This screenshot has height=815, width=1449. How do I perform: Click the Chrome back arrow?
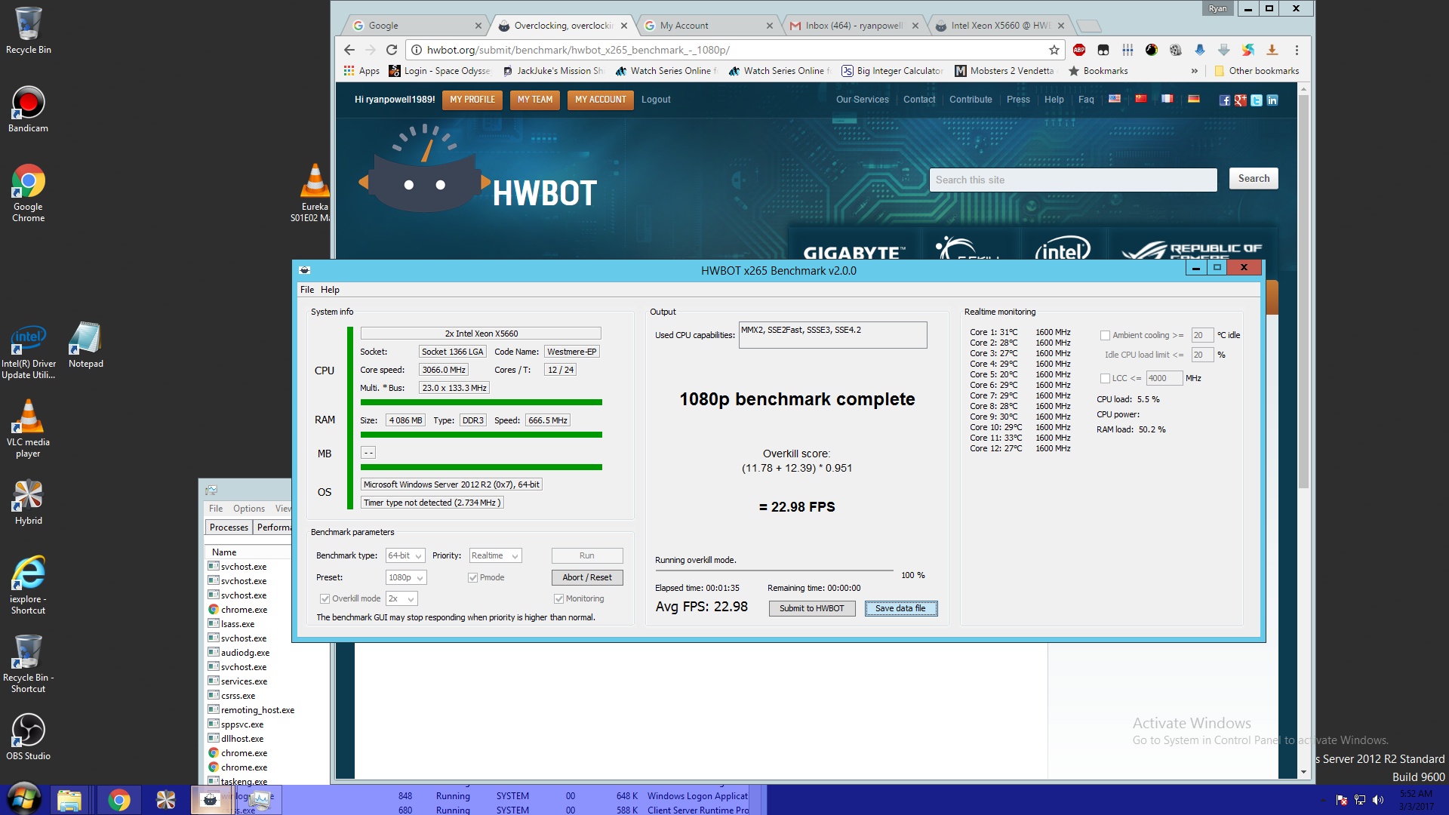pyautogui.click(x=349, y=50)
